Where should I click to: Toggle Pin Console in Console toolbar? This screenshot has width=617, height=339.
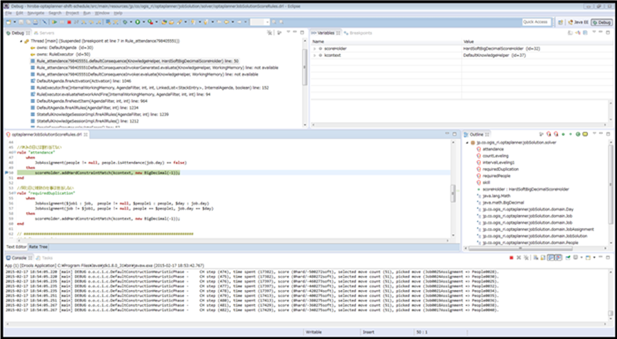click(x=567, y=257)
